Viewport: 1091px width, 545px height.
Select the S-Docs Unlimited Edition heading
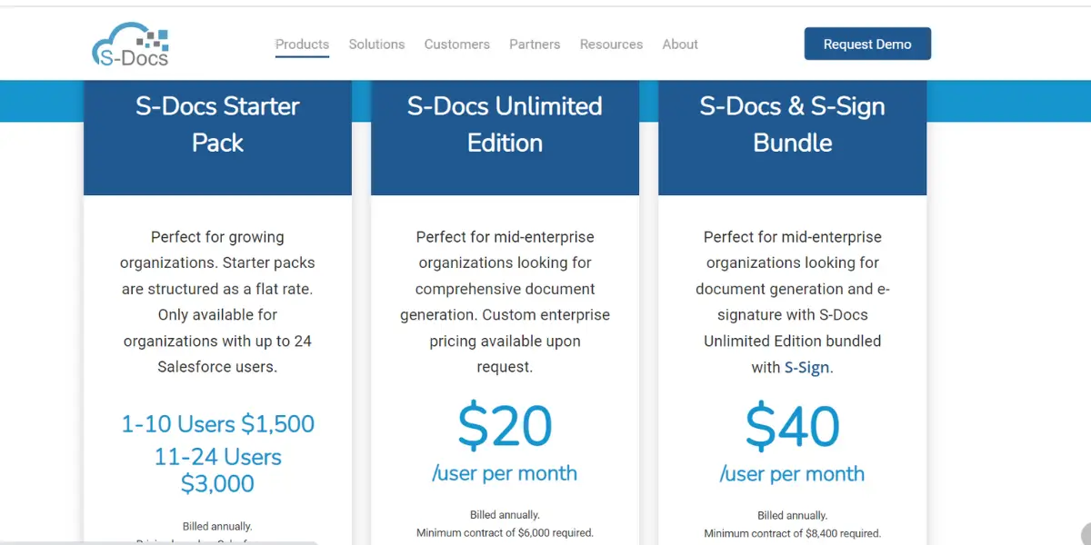click(x=505, y=124)
